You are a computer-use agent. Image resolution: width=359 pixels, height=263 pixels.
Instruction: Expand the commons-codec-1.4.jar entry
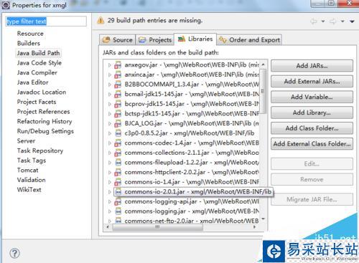point(109,143)
